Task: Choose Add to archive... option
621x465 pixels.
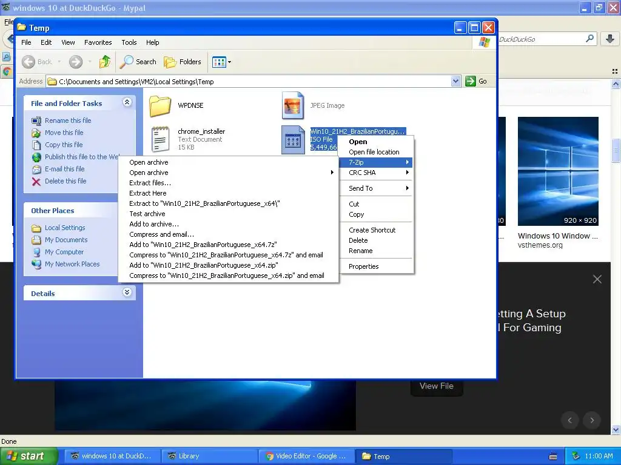Action: click(x=229, y=224)
